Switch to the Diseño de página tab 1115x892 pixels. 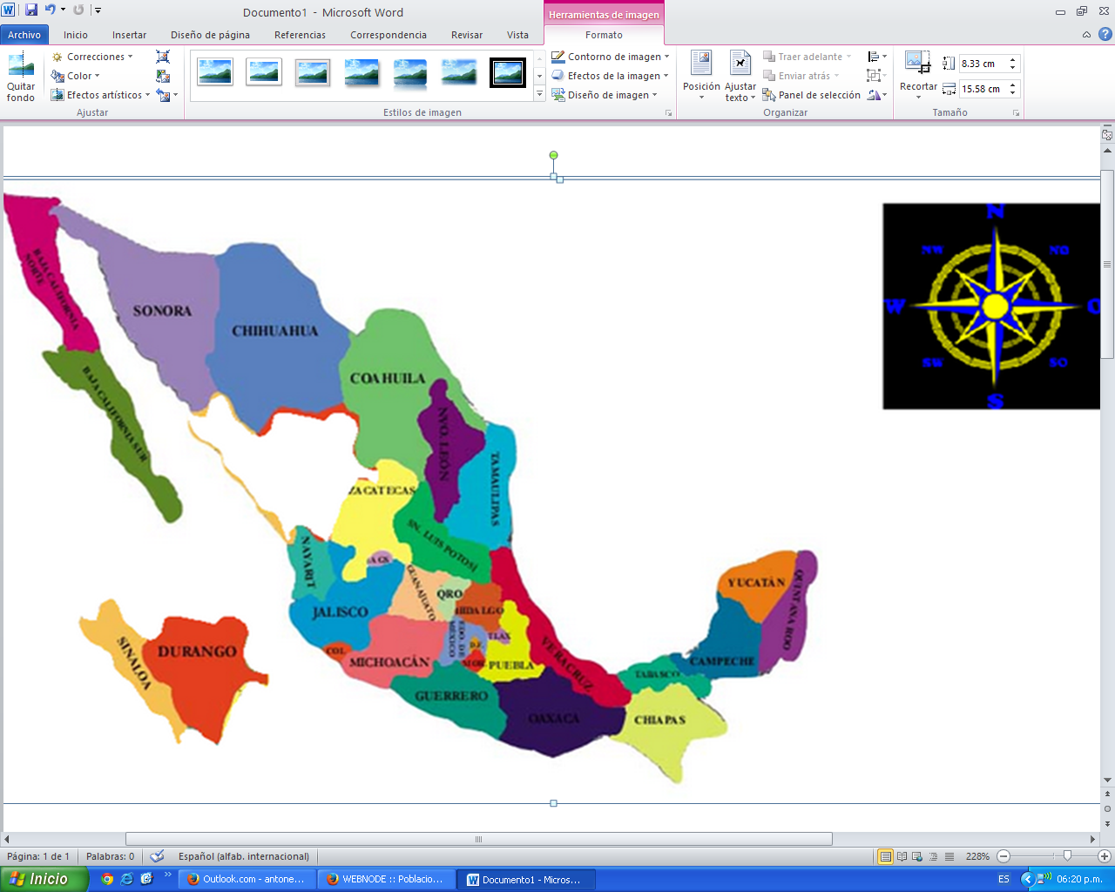click(210, 35)
